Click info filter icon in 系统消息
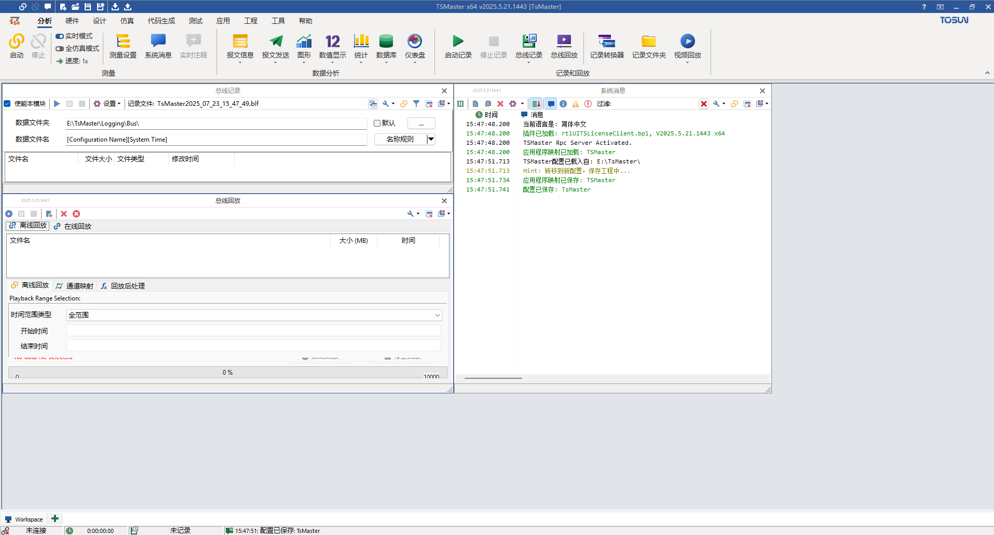The image size is (994, 535). coord(563,104)
